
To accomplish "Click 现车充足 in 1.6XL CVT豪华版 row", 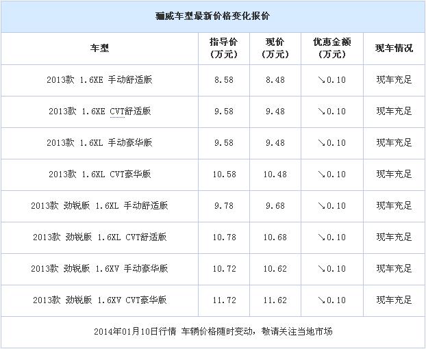I will [394, 174].
